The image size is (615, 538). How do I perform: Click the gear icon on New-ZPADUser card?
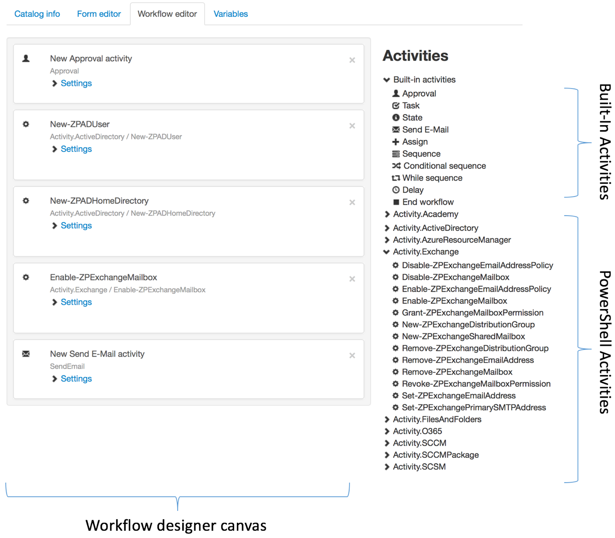(x=26, y=124)
